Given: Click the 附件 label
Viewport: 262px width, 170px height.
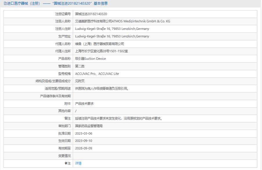Looking at the screenshot, I should (67, 104).
